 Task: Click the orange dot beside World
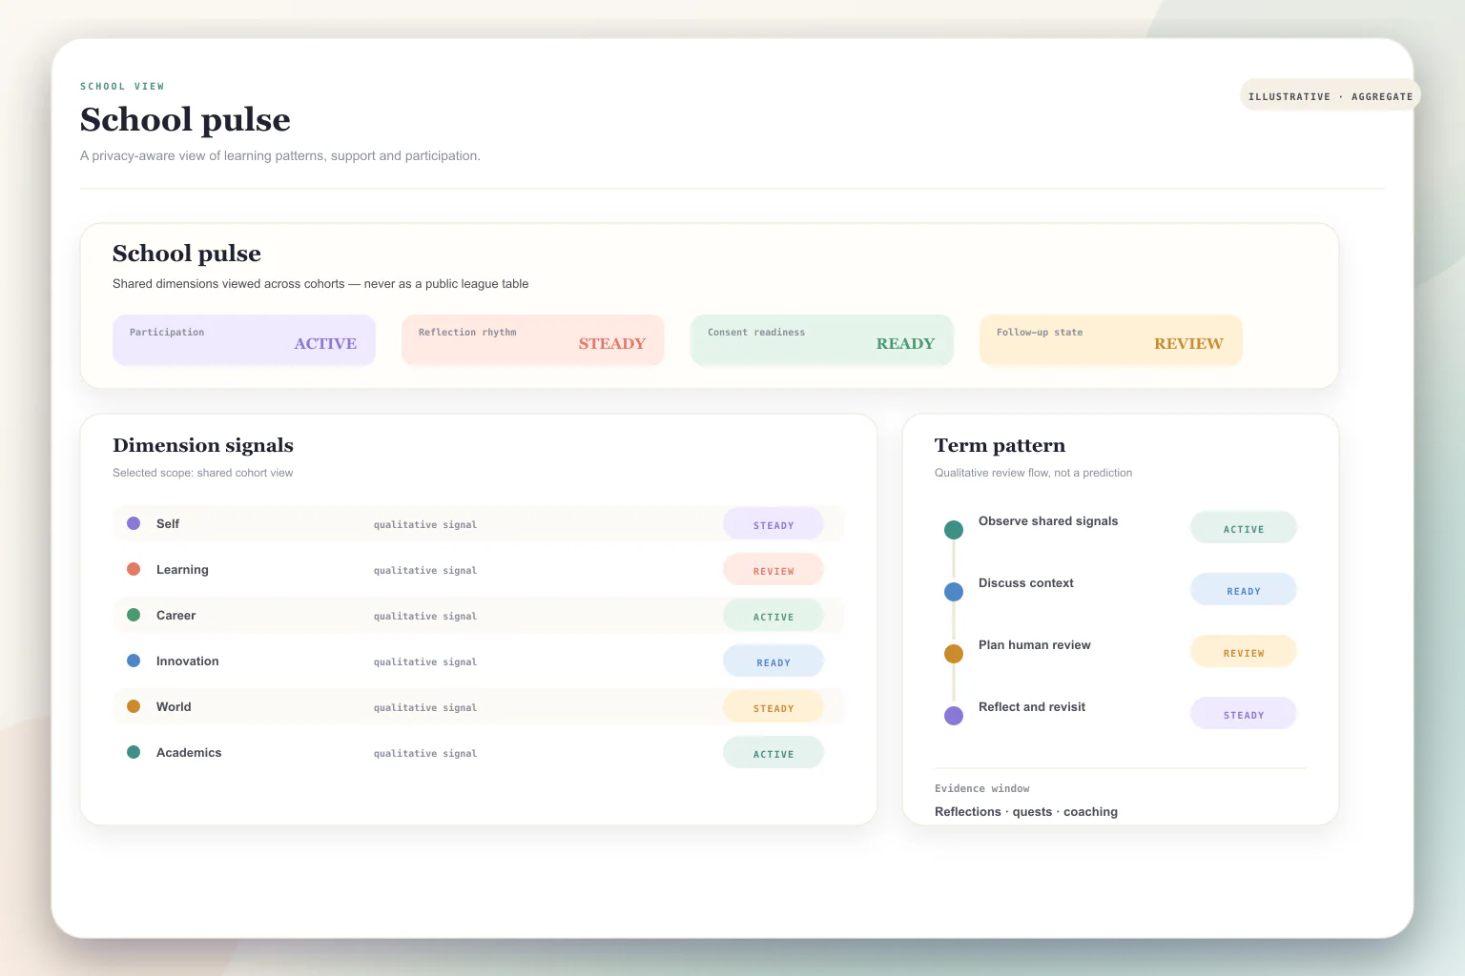[134, 706]
